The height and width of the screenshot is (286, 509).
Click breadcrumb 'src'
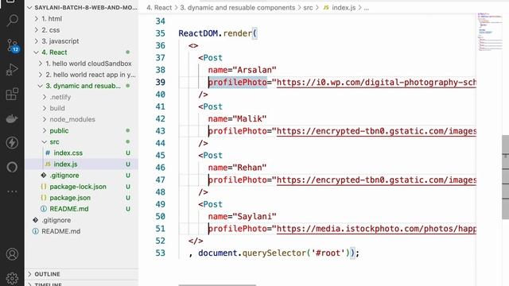click(308, 8)
